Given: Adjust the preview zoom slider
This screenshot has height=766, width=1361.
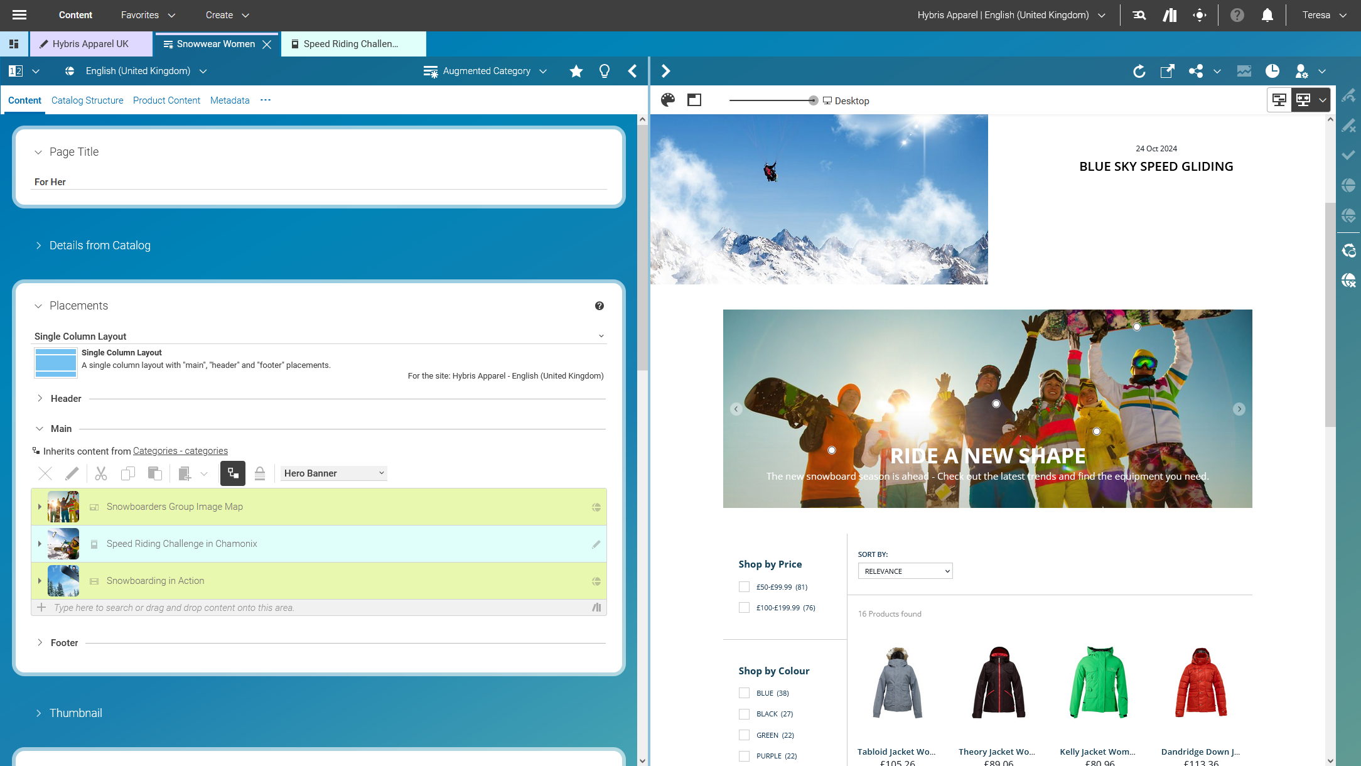Looking at the screenshot, I should point(812,100).
